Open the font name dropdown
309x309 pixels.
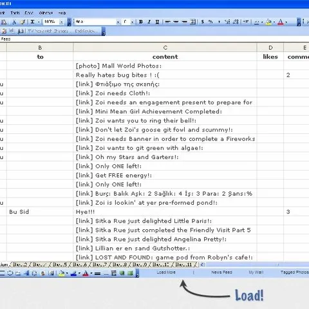(118, 22)
